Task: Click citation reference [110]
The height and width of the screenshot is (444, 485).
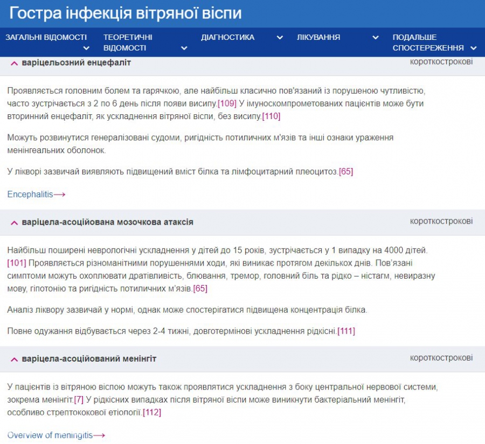Action: click(x=271, y=116)
